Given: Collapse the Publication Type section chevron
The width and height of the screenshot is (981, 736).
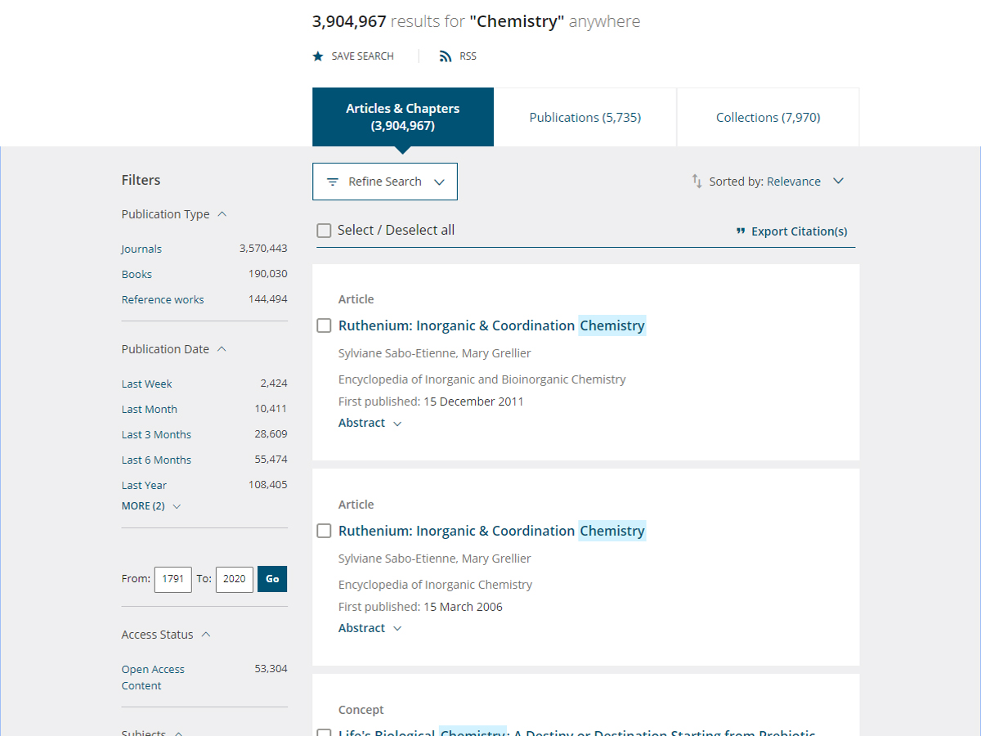Looking at the screenshot, I should [x=222, y=214].
